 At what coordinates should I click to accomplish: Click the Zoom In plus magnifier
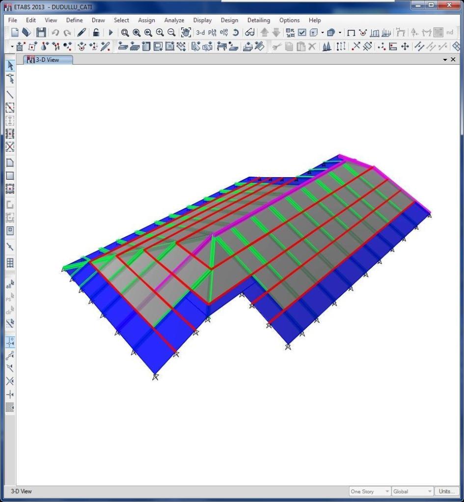point(160,32)
